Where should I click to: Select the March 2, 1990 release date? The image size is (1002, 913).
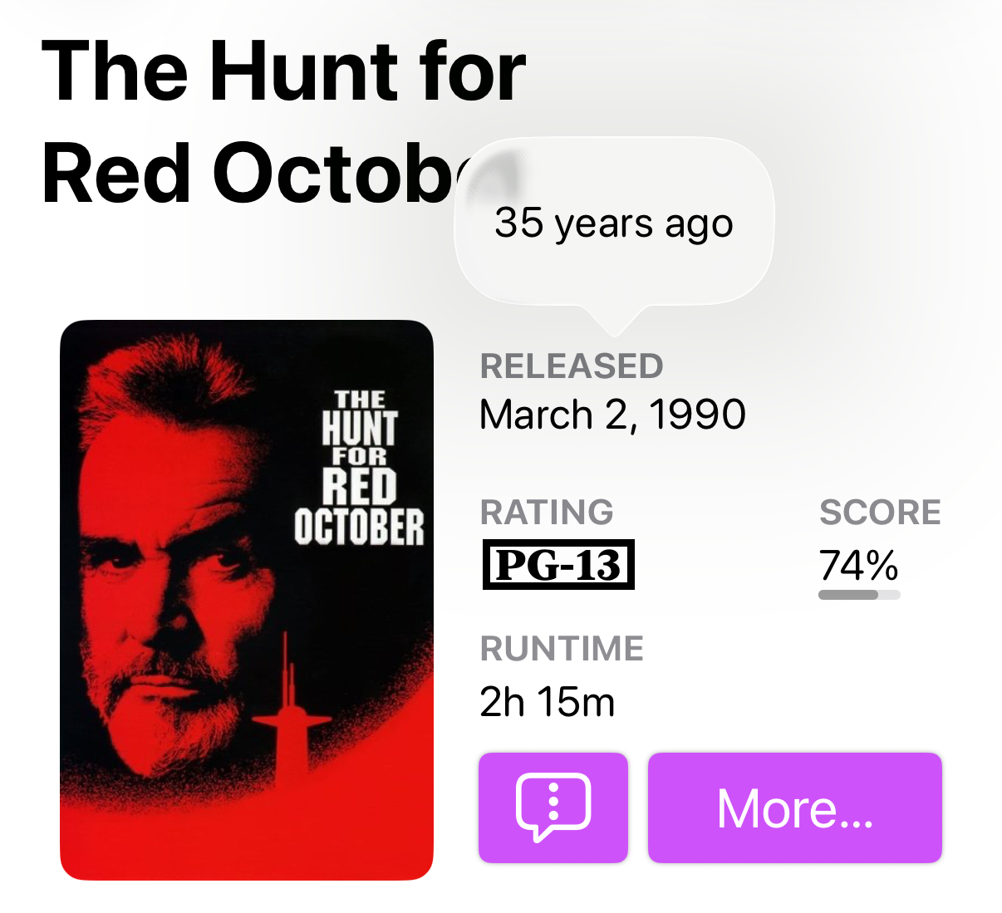tap(612, 414)
